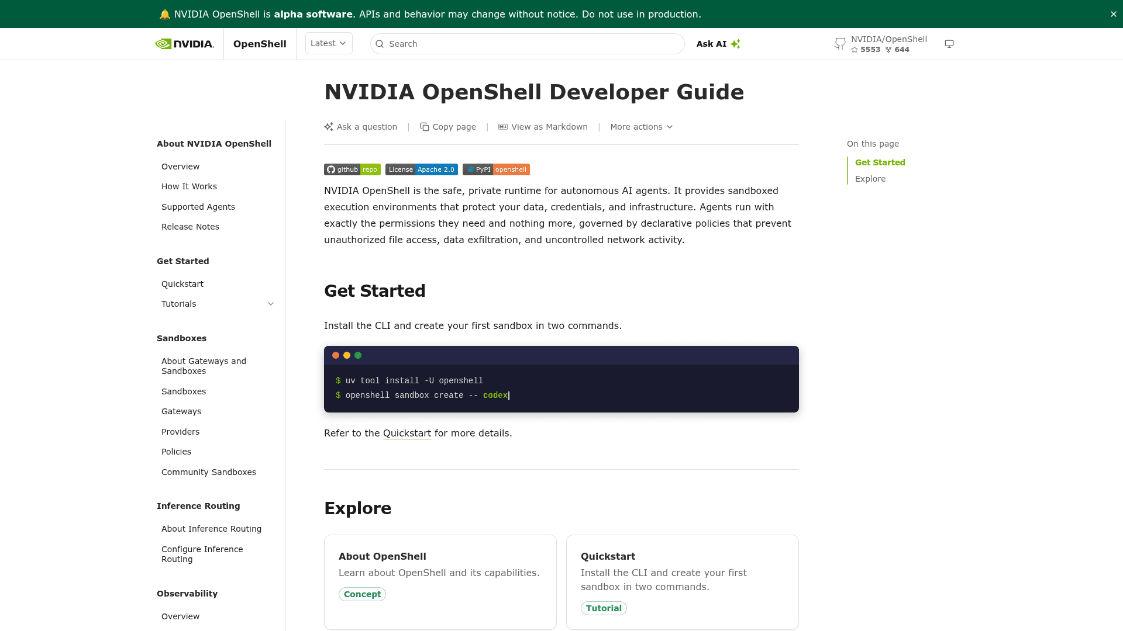
Task: Focus the Search field
Action: tap(527, 44)
